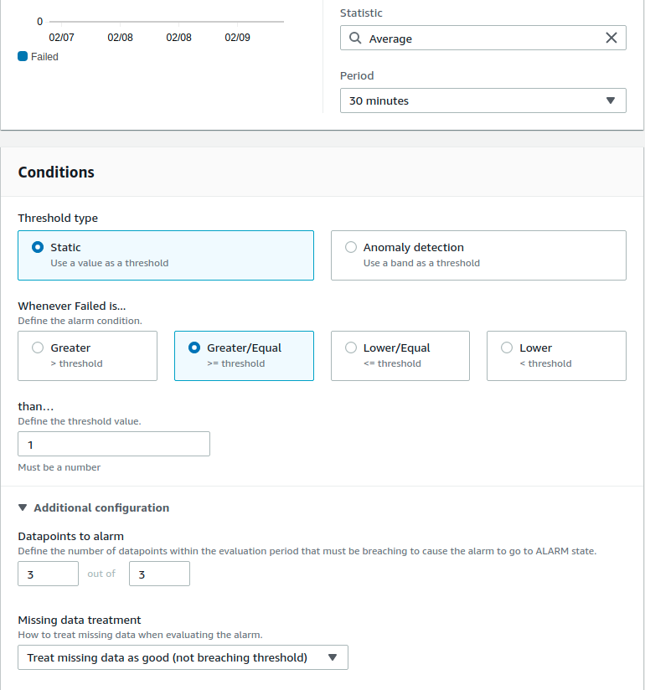Viewport: 645px width, 690px height.
Task: Click the threshold value input field
Action: 114,444
